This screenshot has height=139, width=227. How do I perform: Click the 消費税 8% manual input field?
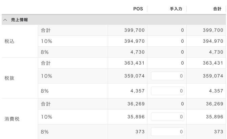[167, 132]
